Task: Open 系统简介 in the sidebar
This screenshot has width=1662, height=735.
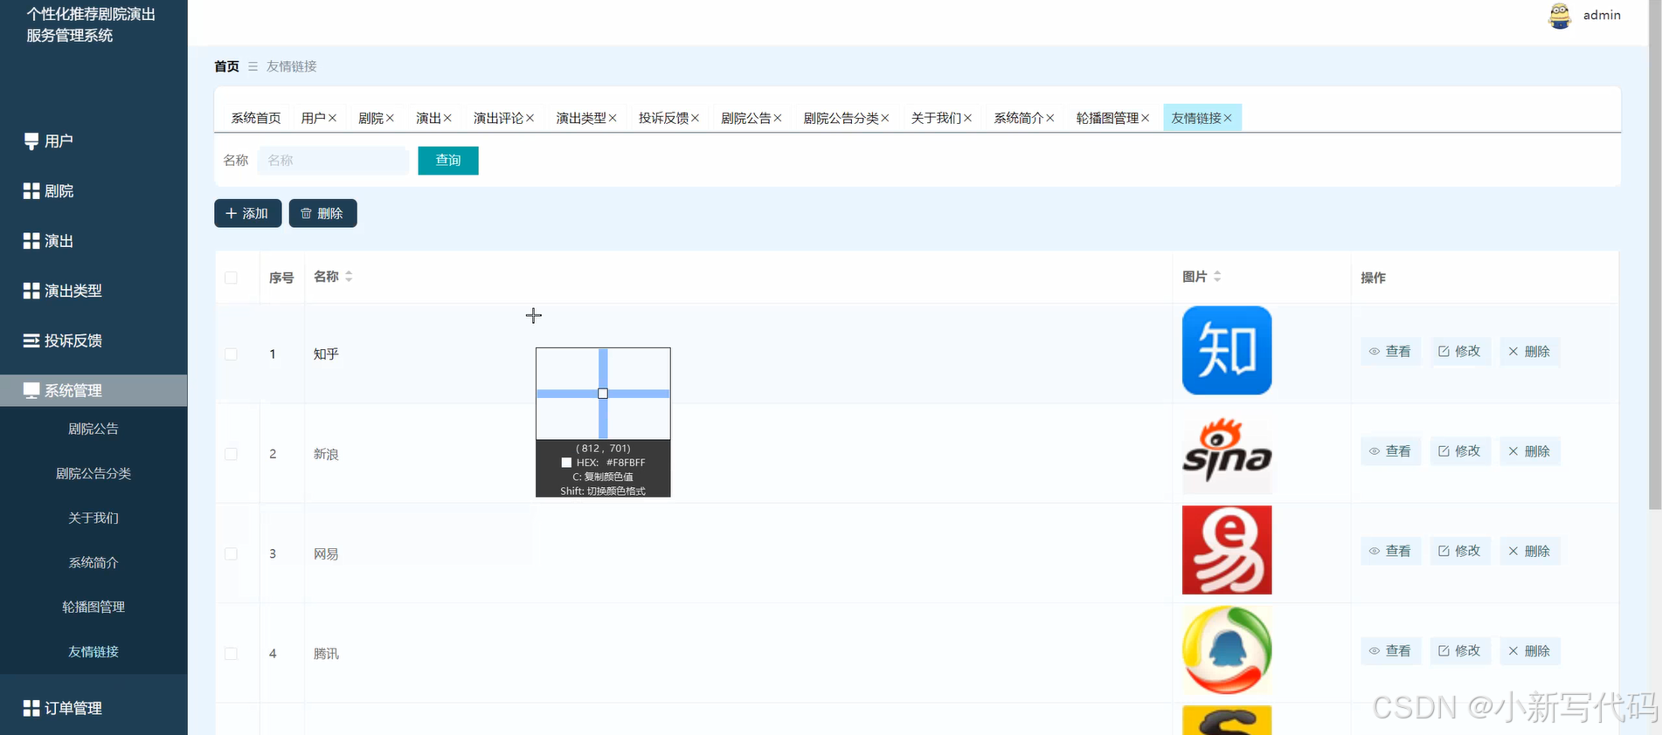Action: [x=93, y=562]
